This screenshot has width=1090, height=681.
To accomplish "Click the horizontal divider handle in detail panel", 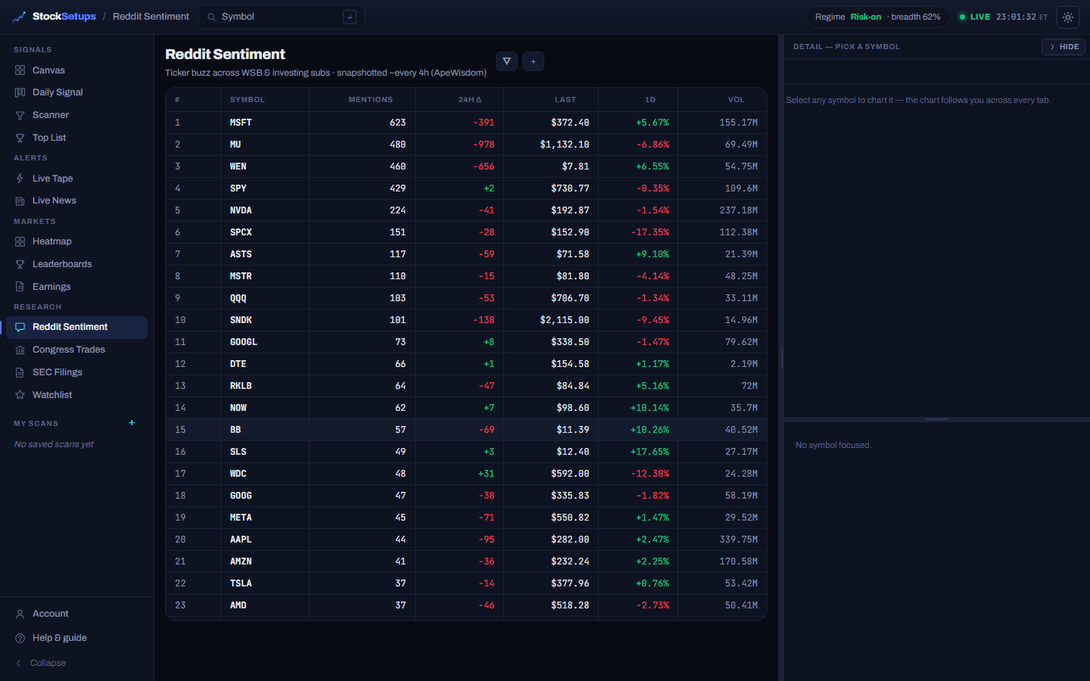I will [x=936, y=418].
